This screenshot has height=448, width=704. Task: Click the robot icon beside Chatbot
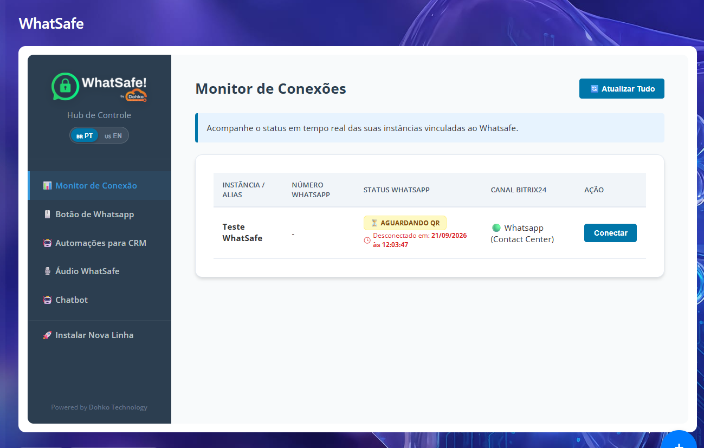coord(47,300)
